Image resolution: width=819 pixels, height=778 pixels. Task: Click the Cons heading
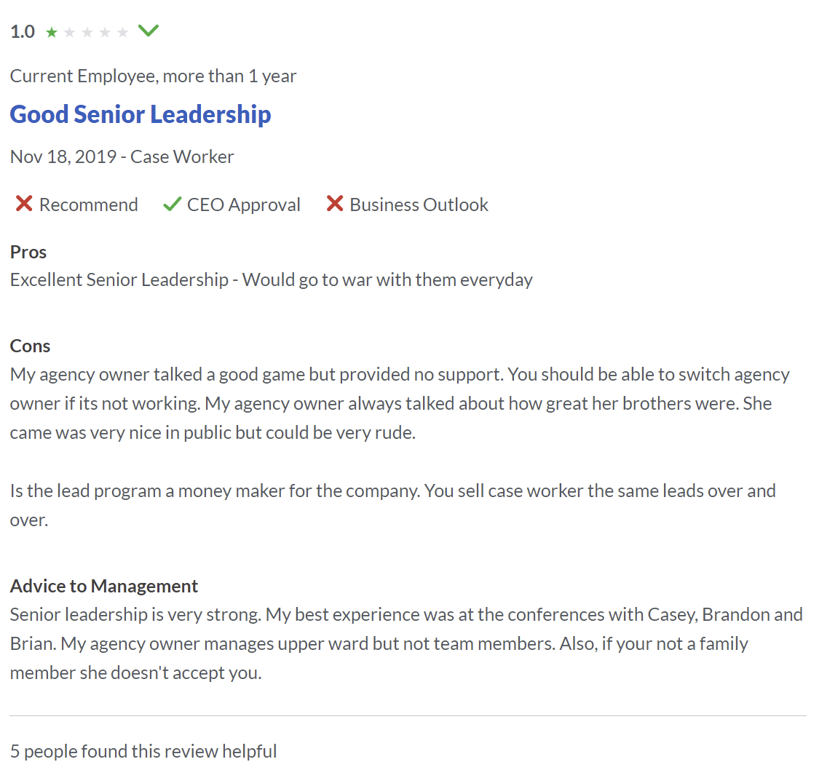pos(31,346)
